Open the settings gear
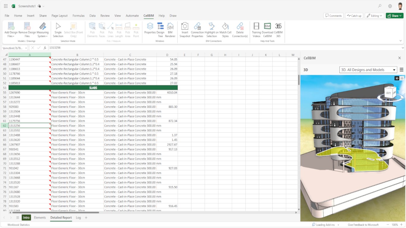Viewport: 406px width, 228px height. (x=390, y=6)
